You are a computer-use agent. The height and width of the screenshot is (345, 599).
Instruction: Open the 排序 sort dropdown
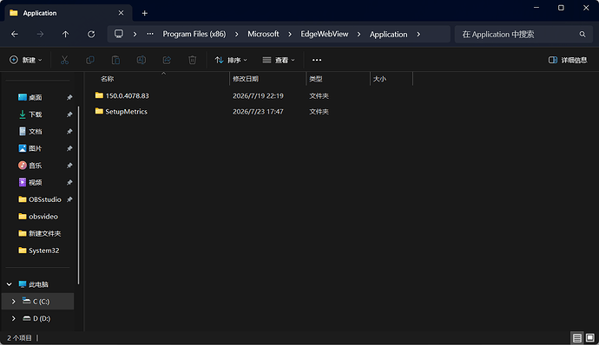(231, 60)
